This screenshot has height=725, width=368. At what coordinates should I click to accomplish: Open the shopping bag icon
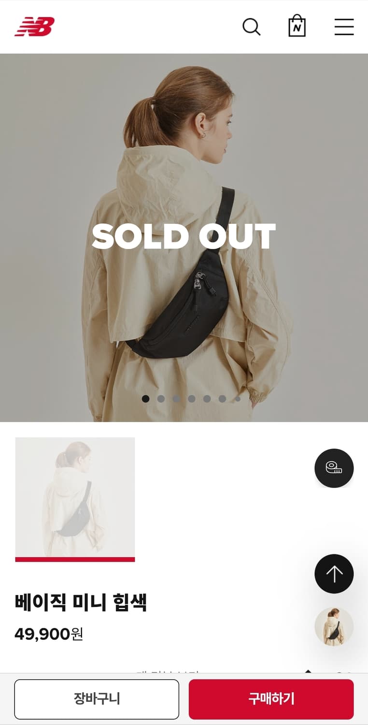(297, 26)
